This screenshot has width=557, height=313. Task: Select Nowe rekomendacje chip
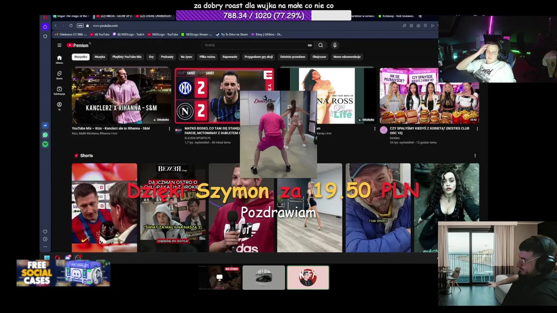tap(347, 57)
